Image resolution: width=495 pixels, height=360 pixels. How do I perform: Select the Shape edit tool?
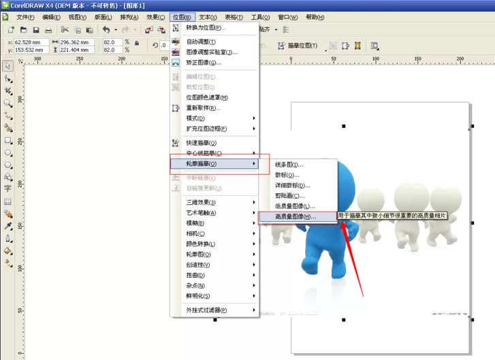tap(8, 78)
